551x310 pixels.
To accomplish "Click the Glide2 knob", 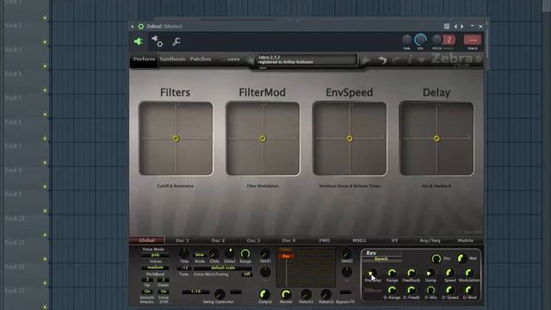I will click(x=230, y=253).
